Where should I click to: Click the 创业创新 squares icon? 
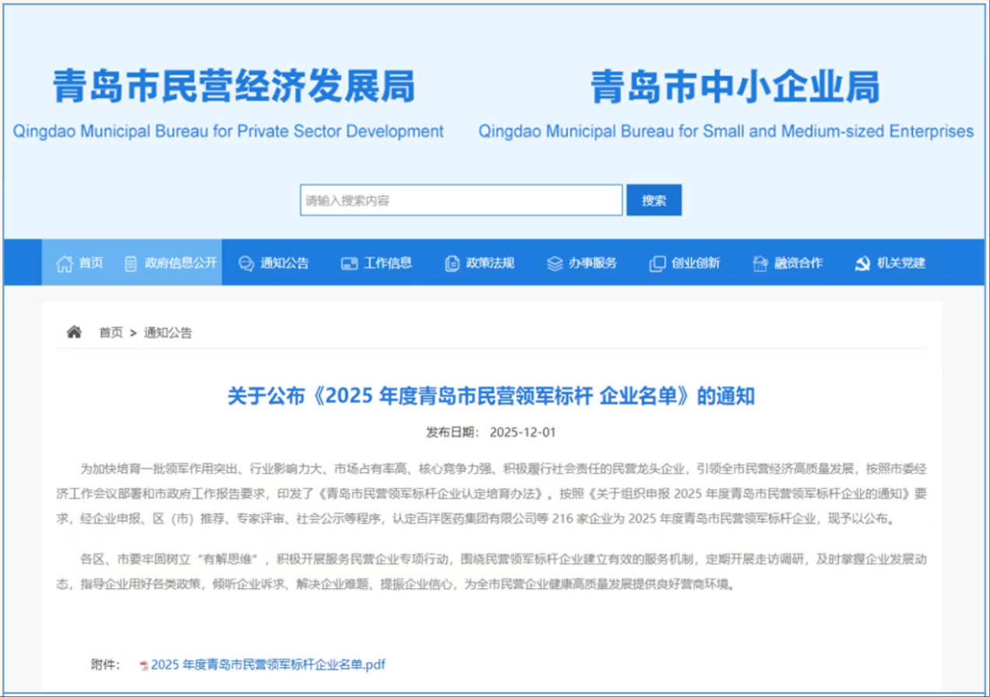(x=658, y=264)
